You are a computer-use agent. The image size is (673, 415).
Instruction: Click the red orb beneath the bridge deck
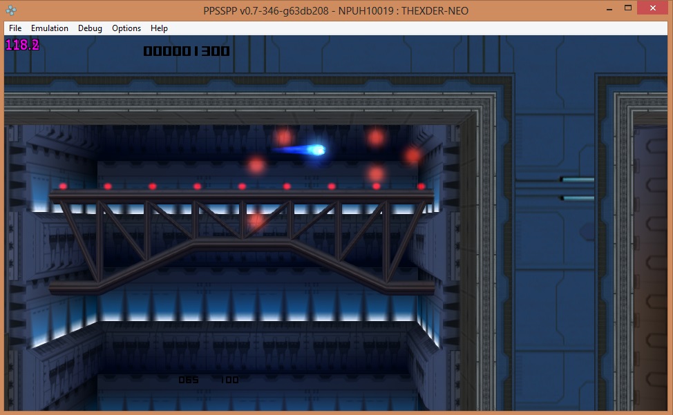[x=256, y=220]
